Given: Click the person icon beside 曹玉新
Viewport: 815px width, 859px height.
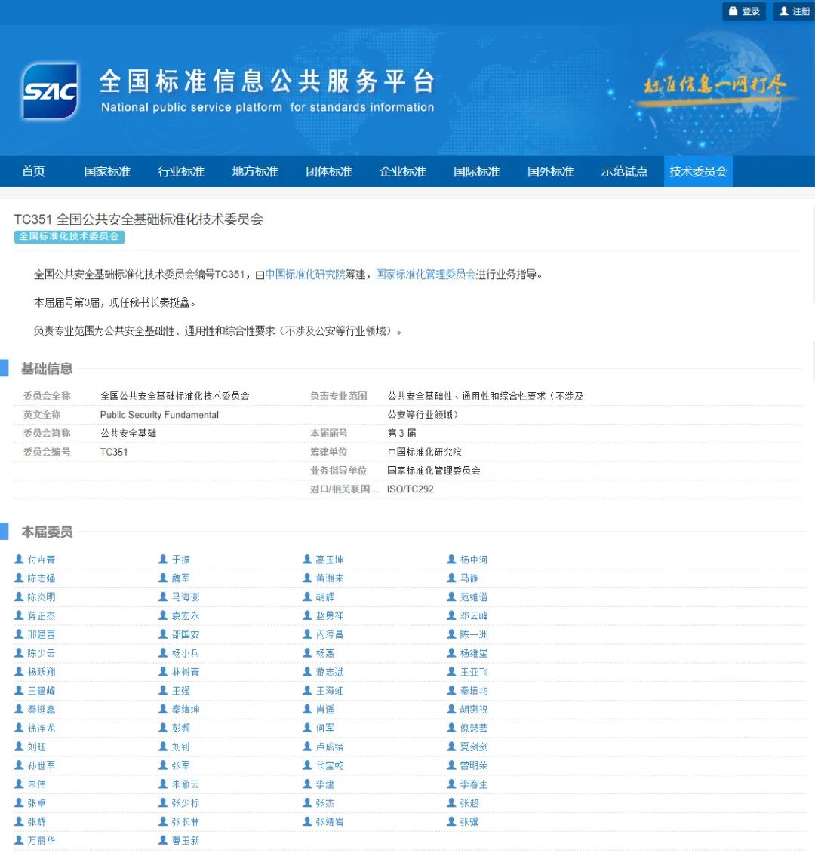Looking at the screenshot, I should coord(163,840).
